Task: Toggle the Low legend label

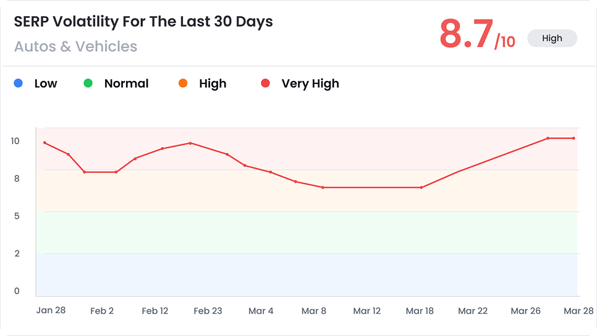Action: click(46, 83)
